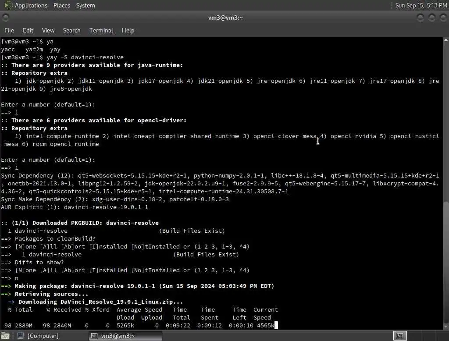The height and width of the screenshot is (341, 449).
Task: Click the terminal window menu icon in title bar
Action: tap(5, 18)
